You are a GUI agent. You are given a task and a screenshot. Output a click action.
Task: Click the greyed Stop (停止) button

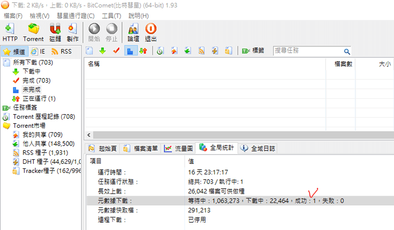tap(111, 33)
